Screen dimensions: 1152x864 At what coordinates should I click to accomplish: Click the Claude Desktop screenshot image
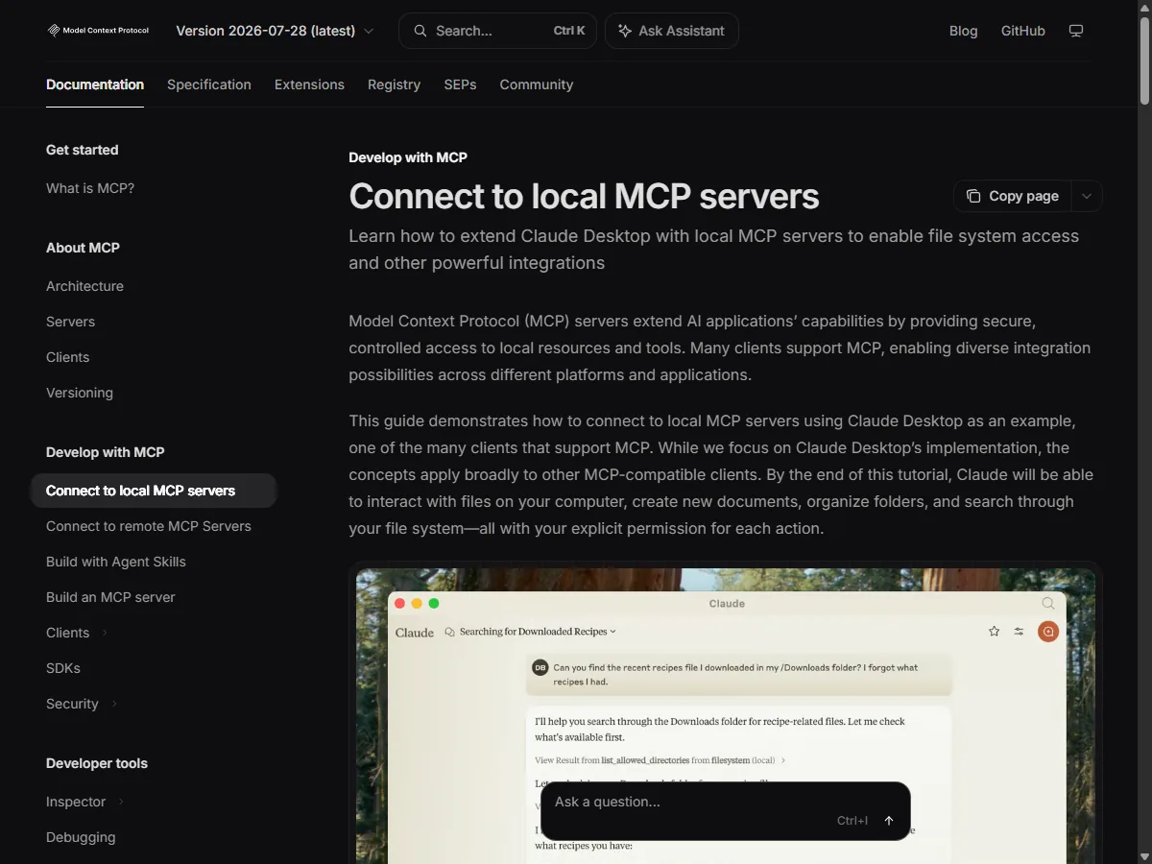tap(726, 716)
